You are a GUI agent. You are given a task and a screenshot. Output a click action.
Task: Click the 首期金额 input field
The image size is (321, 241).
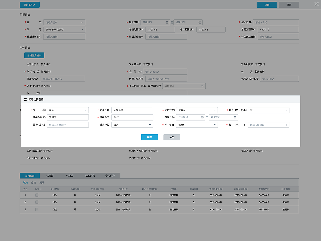68,125
